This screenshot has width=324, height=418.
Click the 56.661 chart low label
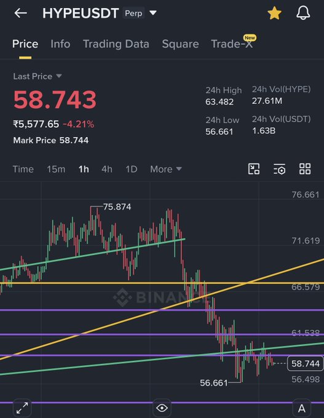(x=213, y=383)
